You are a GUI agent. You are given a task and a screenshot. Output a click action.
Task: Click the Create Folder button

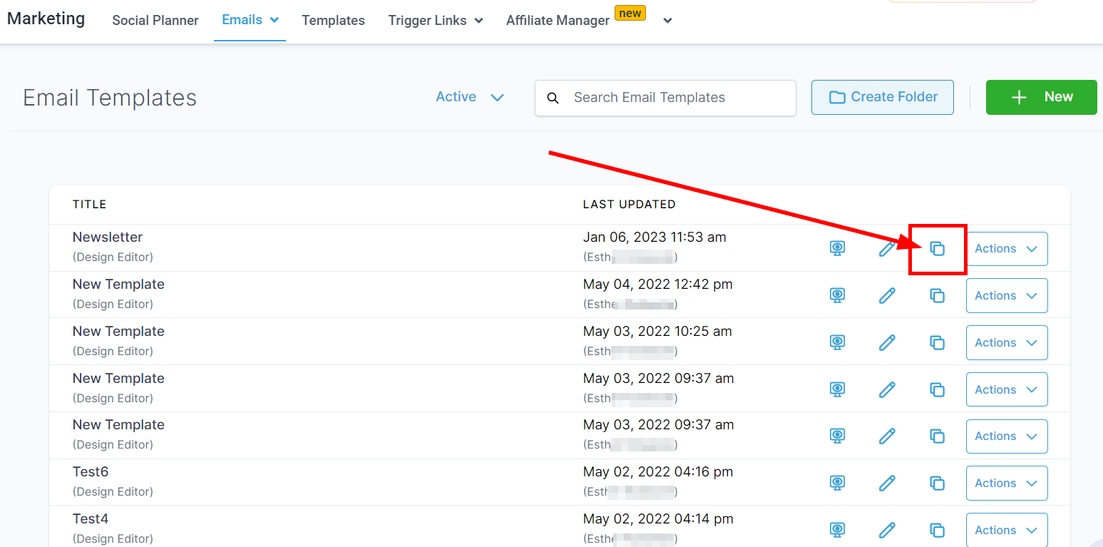882,97
